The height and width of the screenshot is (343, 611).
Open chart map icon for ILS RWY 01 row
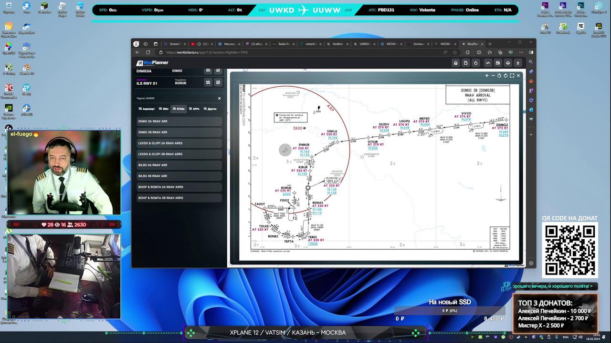[x=208, y=82]
